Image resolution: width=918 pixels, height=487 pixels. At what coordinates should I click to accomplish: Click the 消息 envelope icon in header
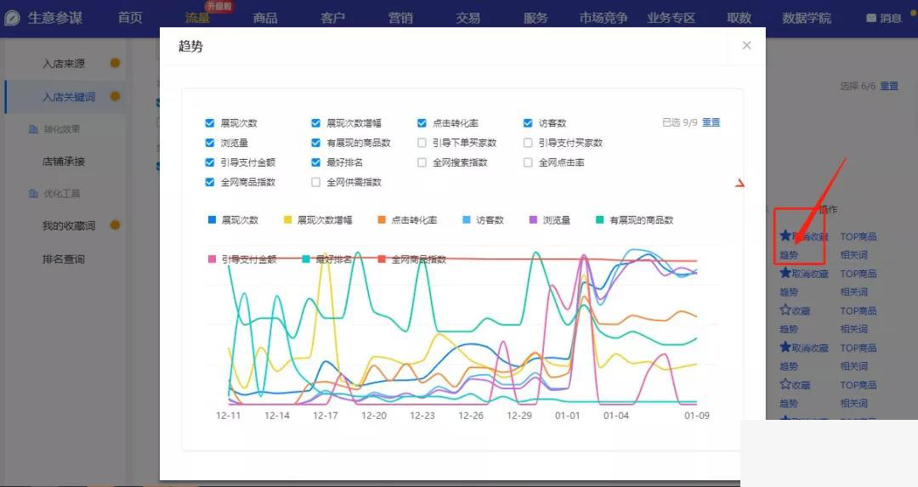871,18
